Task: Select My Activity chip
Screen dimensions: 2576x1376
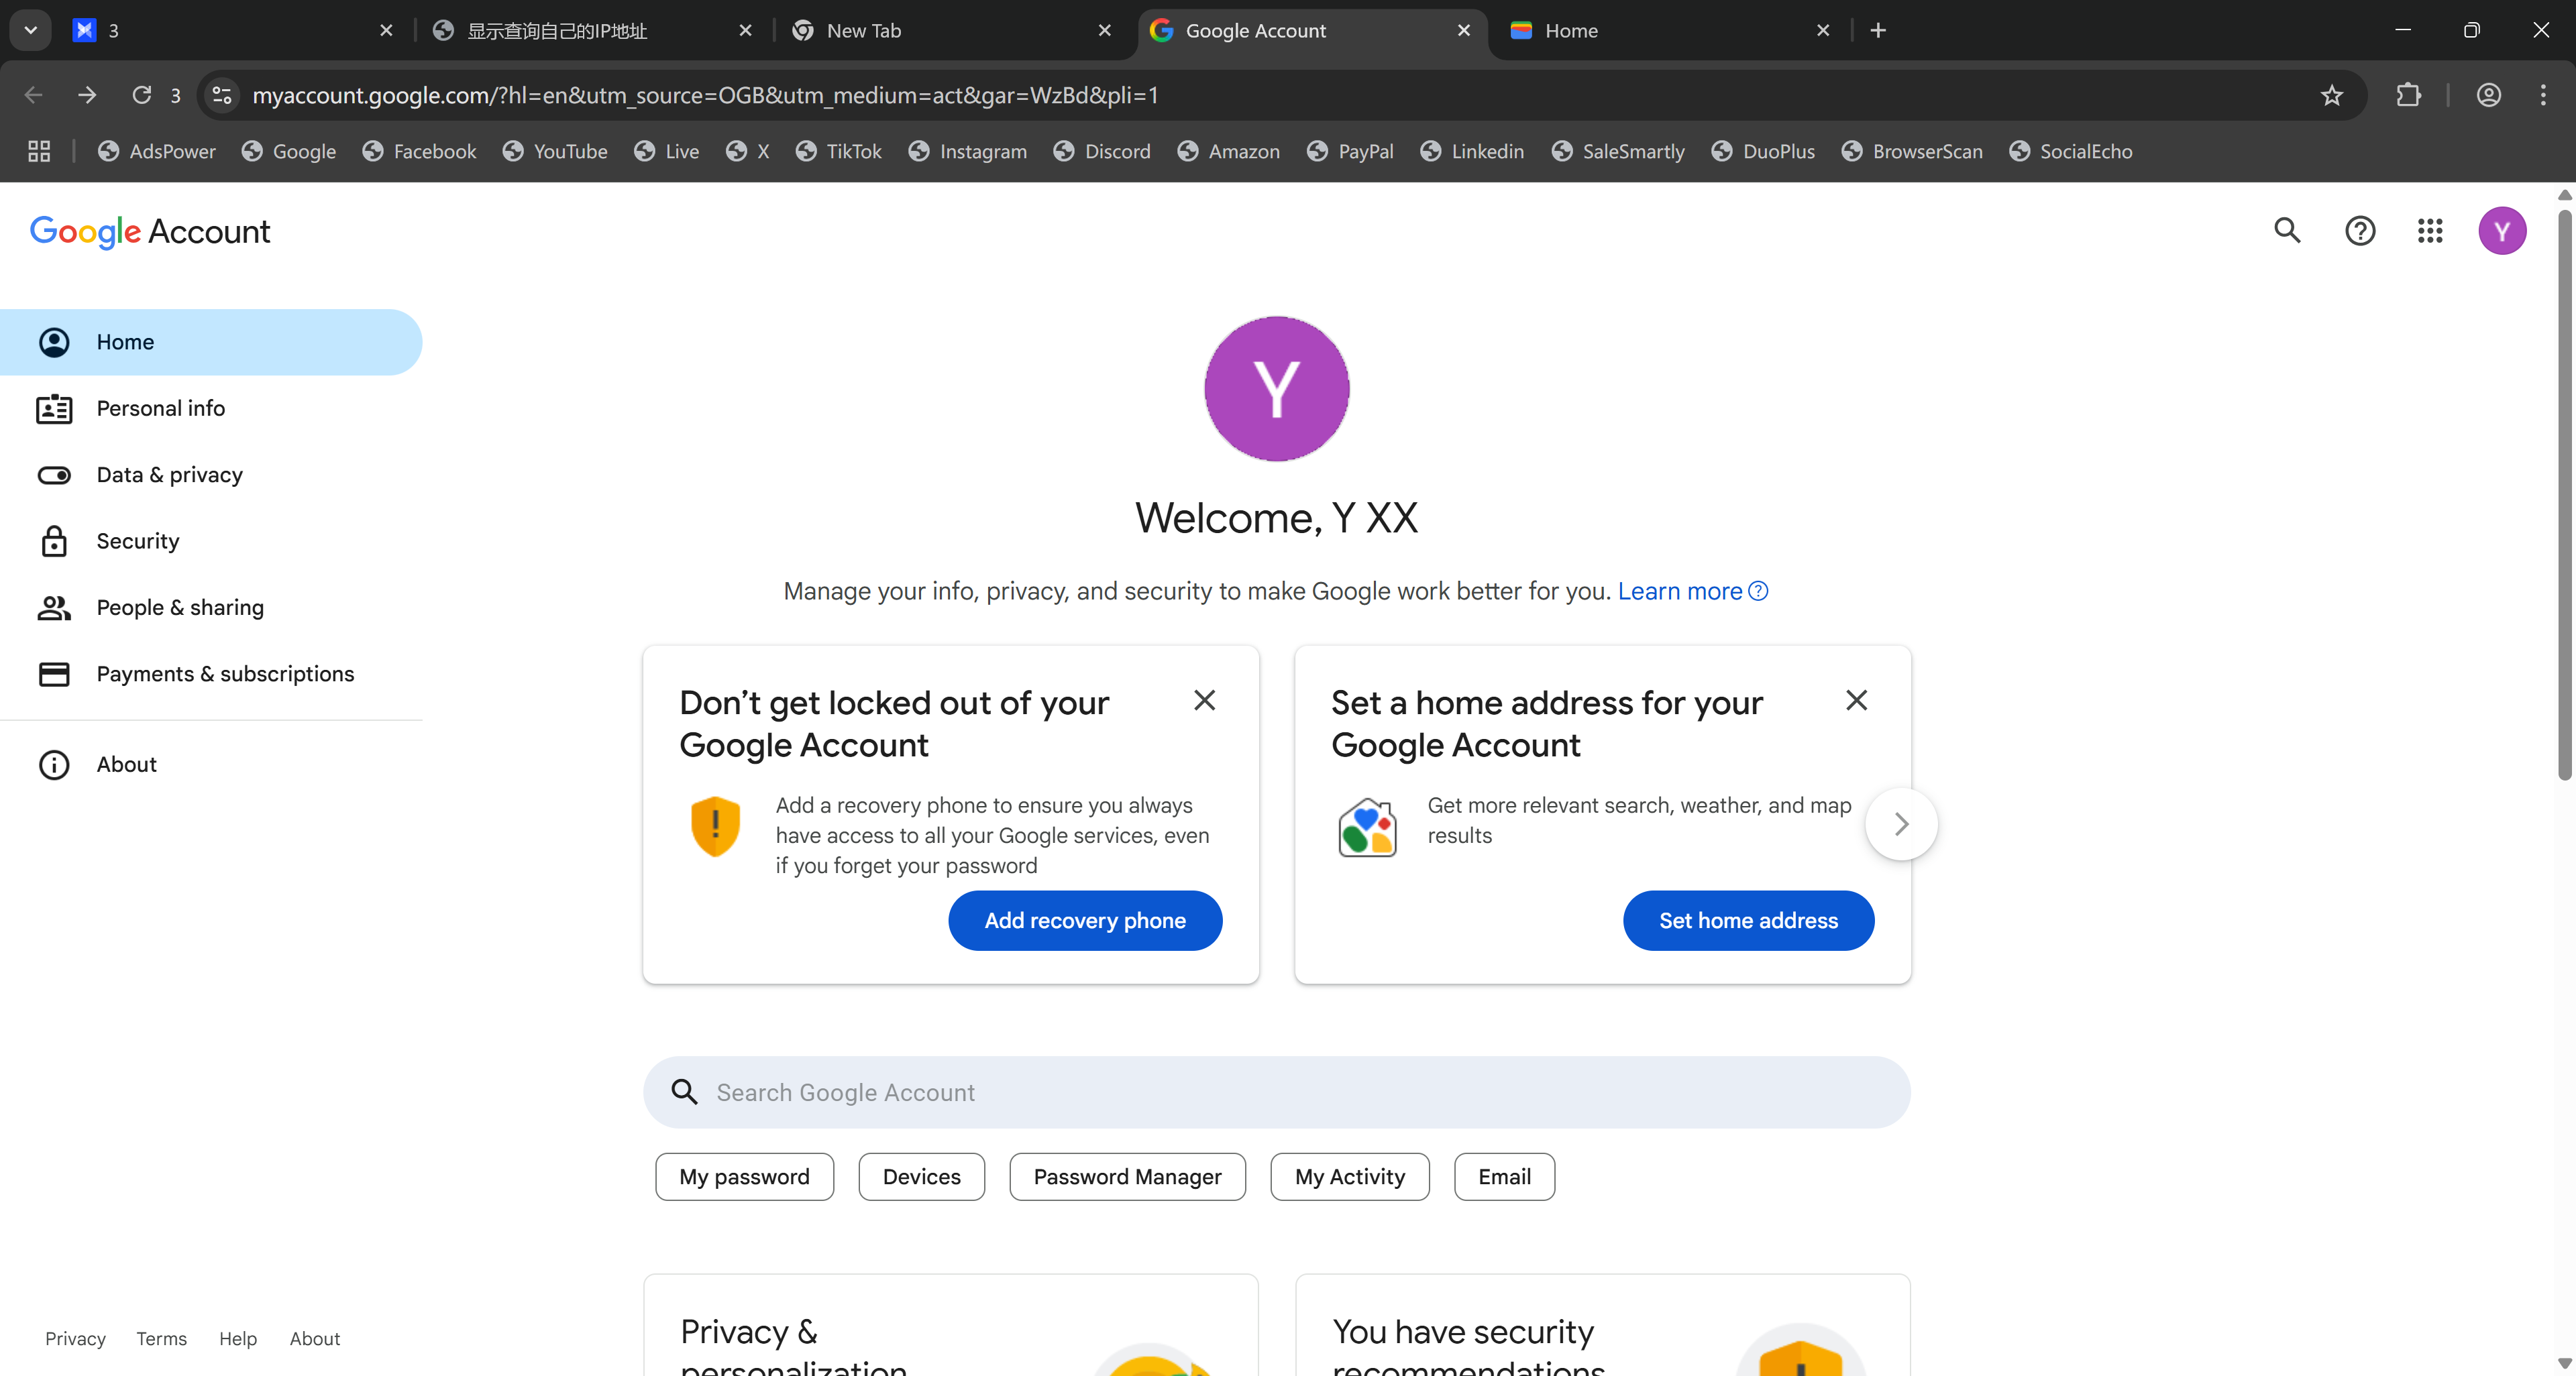Action: (x=1349, y=1177)
